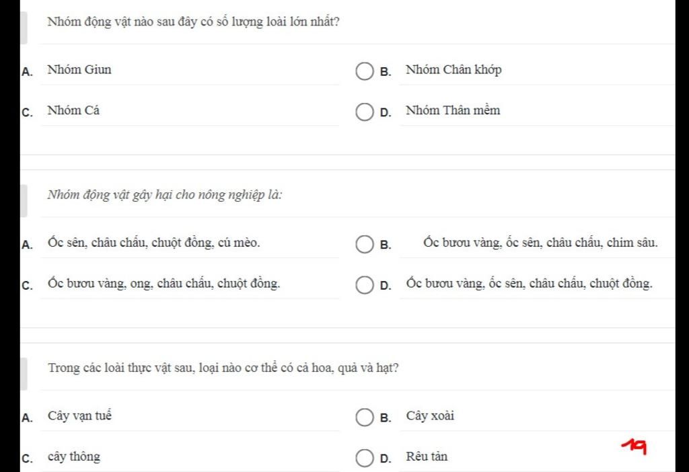Click the 'Nhóm Chân khớp' answer label
The height and width of the screenshot is (472, 689).
click(454, 70)
